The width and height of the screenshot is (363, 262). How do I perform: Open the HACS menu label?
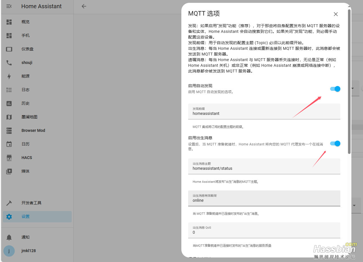click(x=27, y=158)
